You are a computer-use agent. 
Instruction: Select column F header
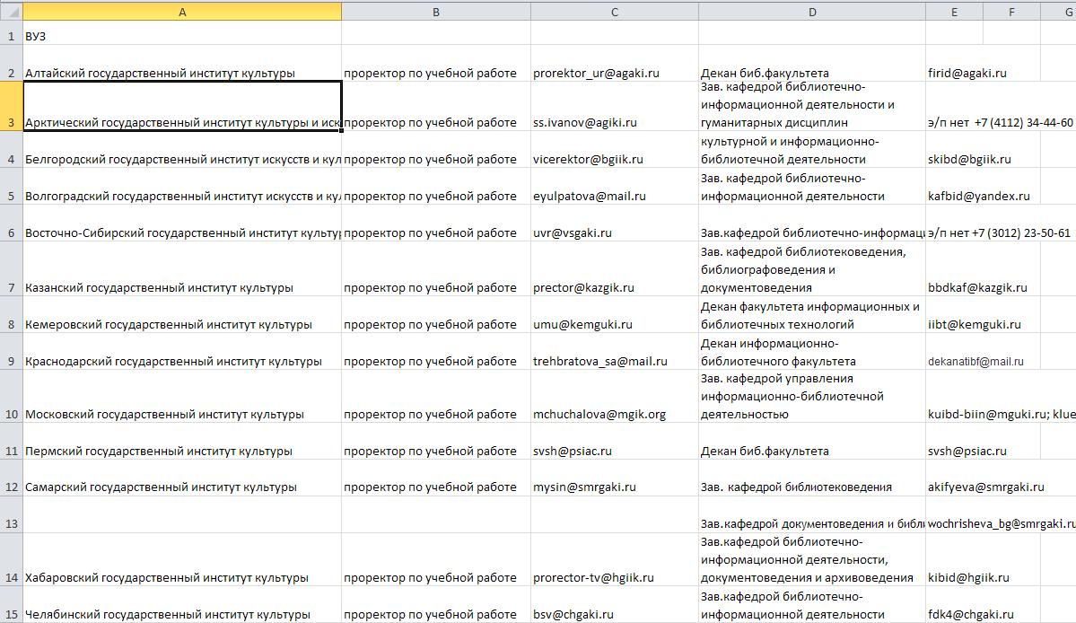(1011, 12)
